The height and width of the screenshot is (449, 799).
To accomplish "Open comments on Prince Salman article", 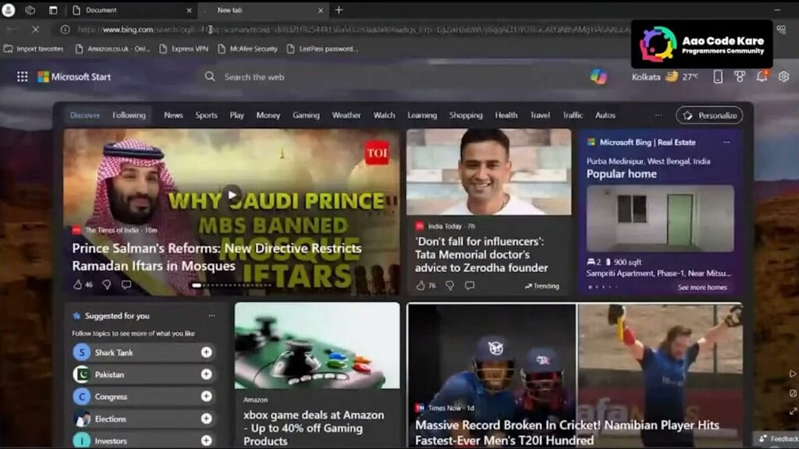I will click(x=126, y=285).
